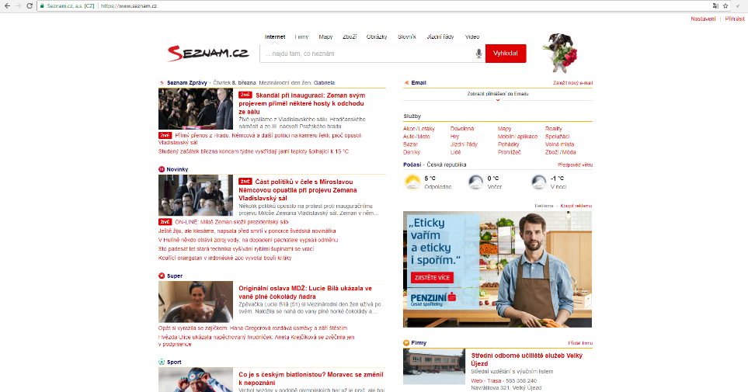Click the red Vyhledat search button

click(x=506, y=54)
